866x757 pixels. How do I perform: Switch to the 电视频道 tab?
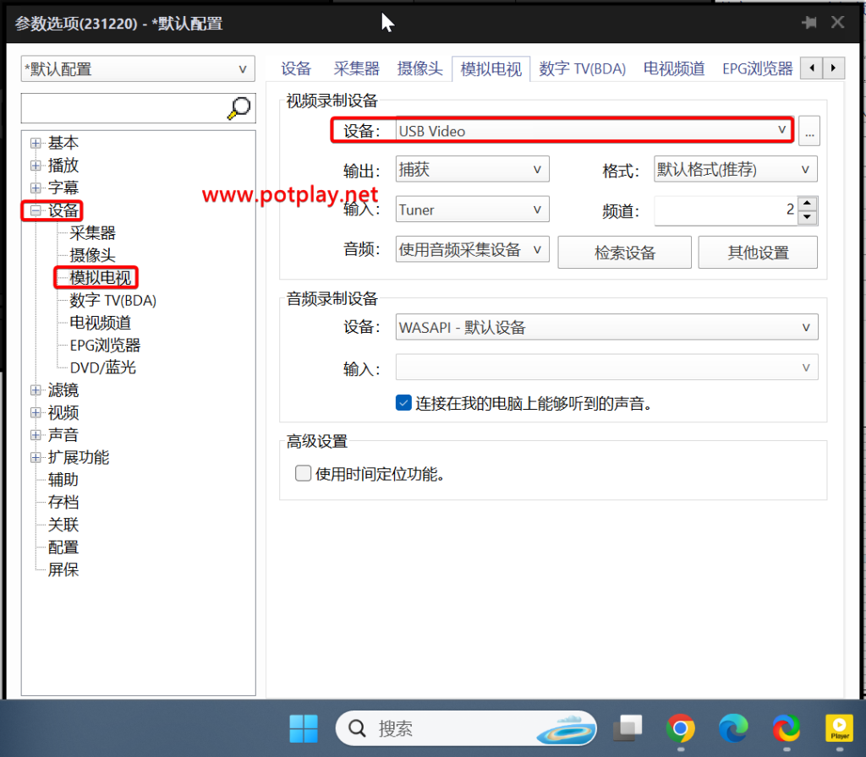click(x=674, y=68)
